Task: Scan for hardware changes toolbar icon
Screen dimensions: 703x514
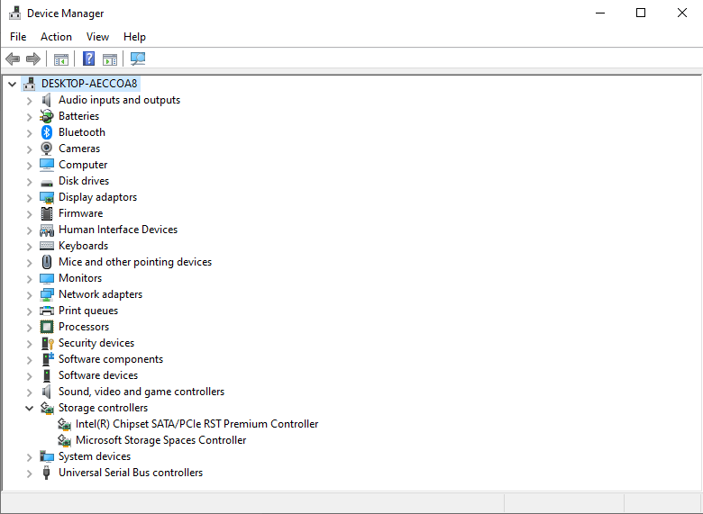Action: [138, 59]
